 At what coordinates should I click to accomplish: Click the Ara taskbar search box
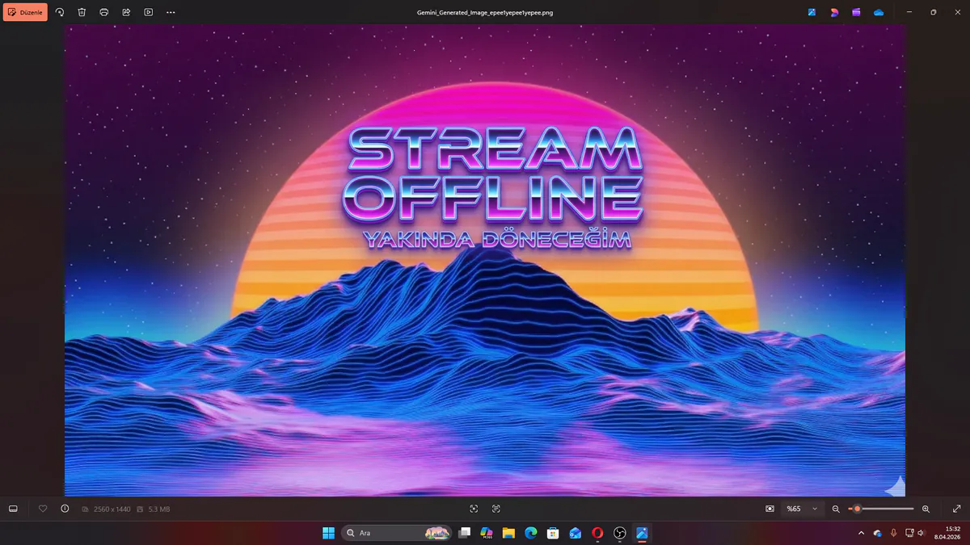coord(397,533)
